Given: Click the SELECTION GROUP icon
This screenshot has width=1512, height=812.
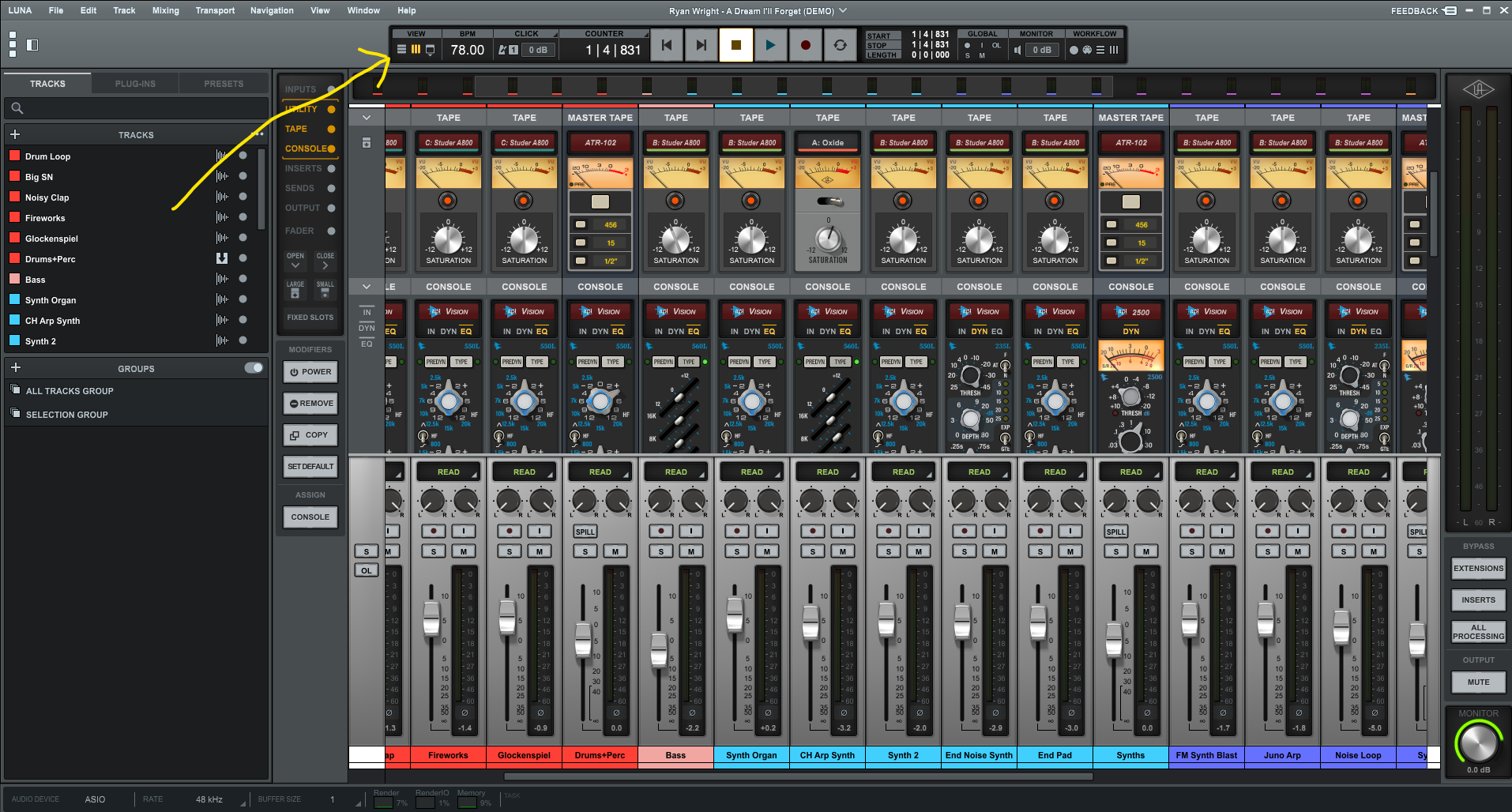Looking at the screenshot, I should 15,413.
